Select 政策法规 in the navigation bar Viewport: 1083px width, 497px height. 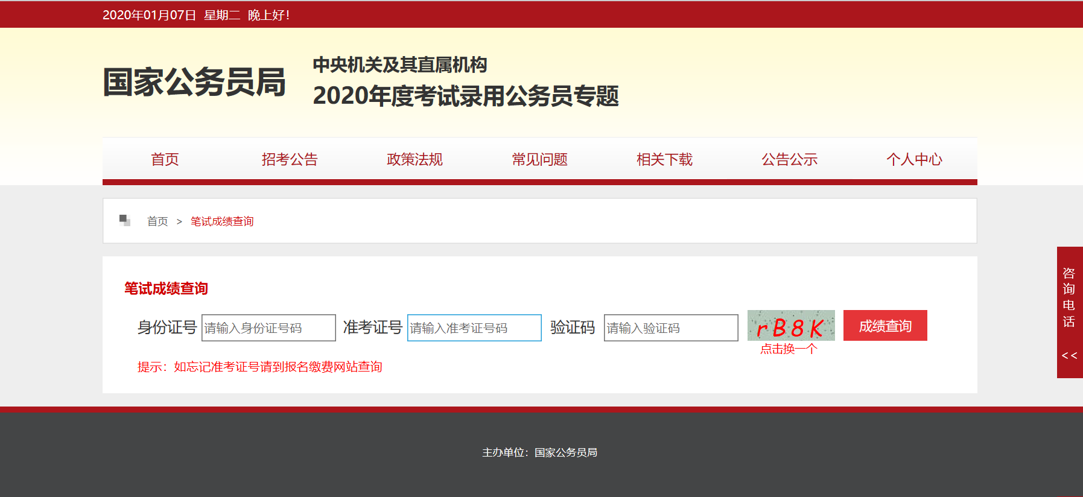[414, 159]
